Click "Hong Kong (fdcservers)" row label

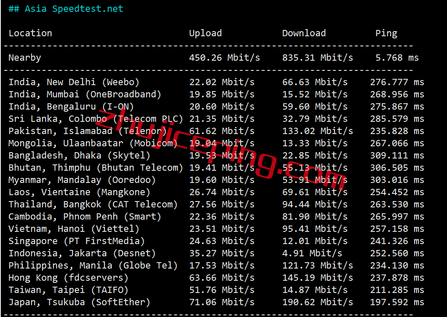point(68,279)
